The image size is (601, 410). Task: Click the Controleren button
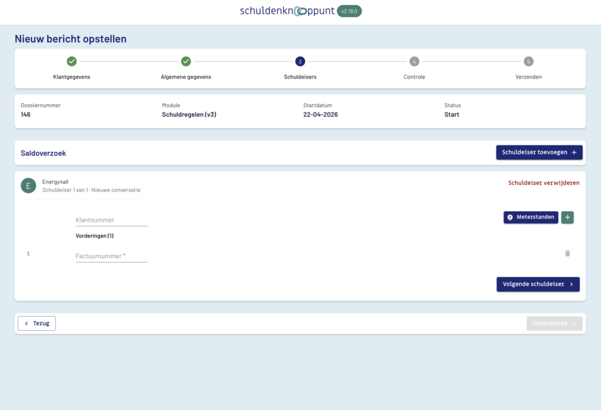pyautogui.click(x=554, y=323)
